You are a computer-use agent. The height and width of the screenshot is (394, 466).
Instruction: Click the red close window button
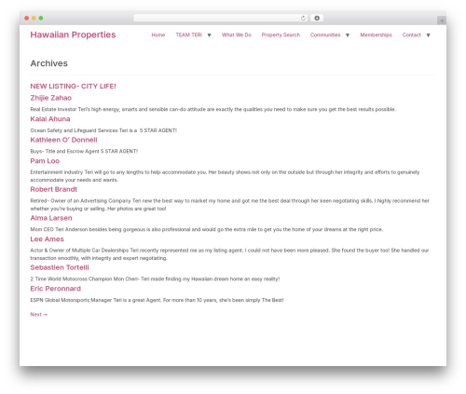point(27,19)
